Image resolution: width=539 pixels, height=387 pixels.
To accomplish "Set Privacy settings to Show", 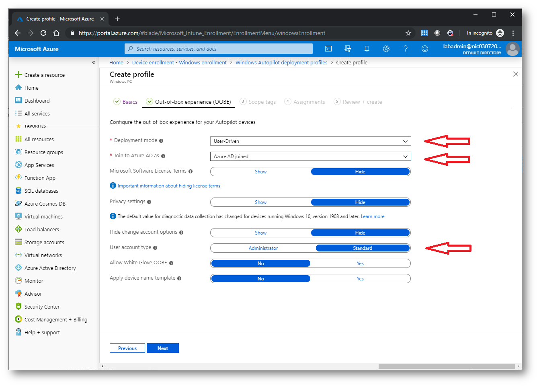I will pyautogui.click(x=261, y=202).
